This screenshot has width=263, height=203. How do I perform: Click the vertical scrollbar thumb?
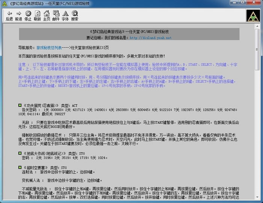(x=257, y=50)
